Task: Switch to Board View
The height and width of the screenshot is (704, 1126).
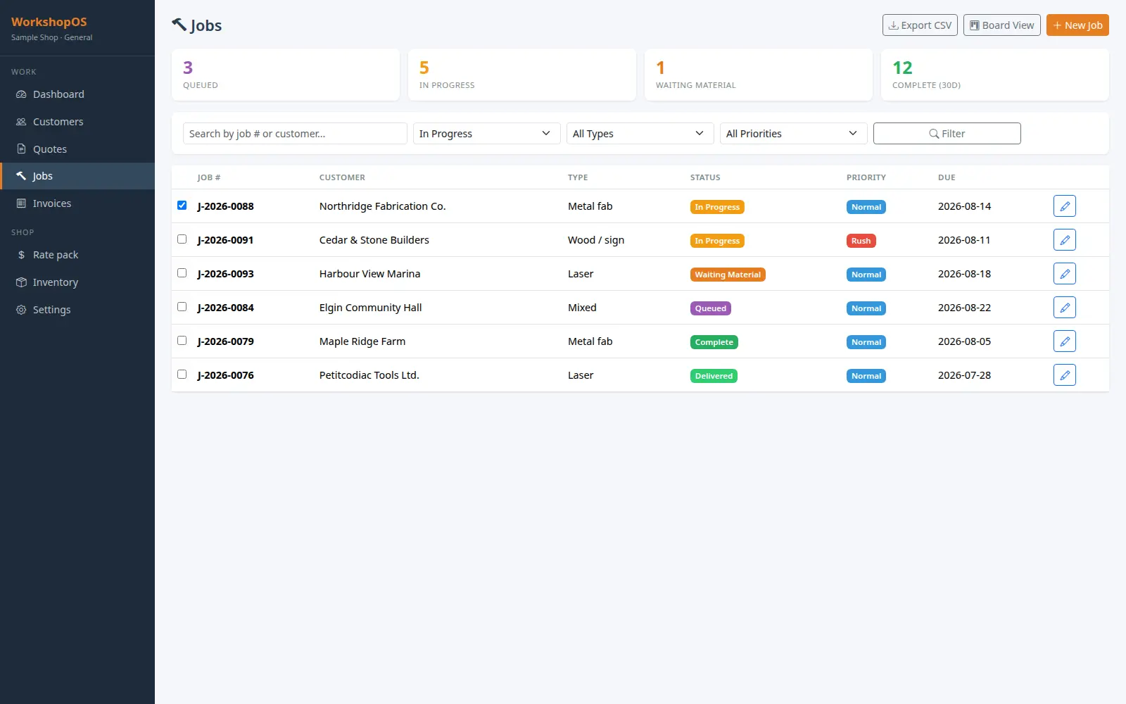Action: tap(1001, 25)
